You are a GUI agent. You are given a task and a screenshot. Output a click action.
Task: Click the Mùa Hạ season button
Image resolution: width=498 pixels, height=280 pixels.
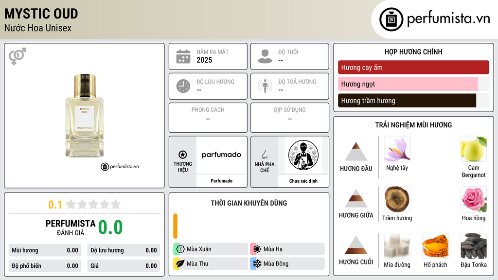click(287, 249)
